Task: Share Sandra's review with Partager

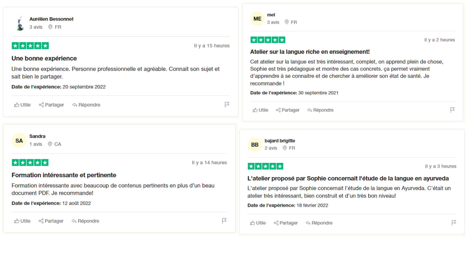Action: (x=51, y=221)
